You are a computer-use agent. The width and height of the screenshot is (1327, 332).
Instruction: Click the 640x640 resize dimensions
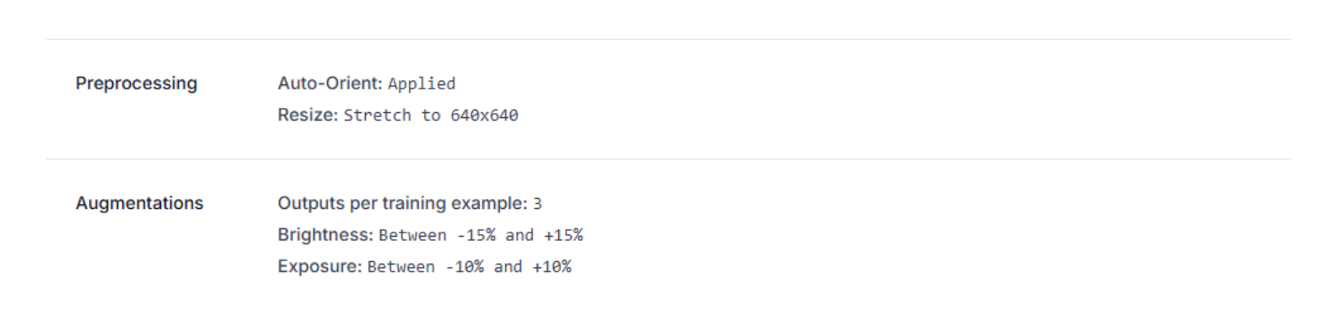484,115
